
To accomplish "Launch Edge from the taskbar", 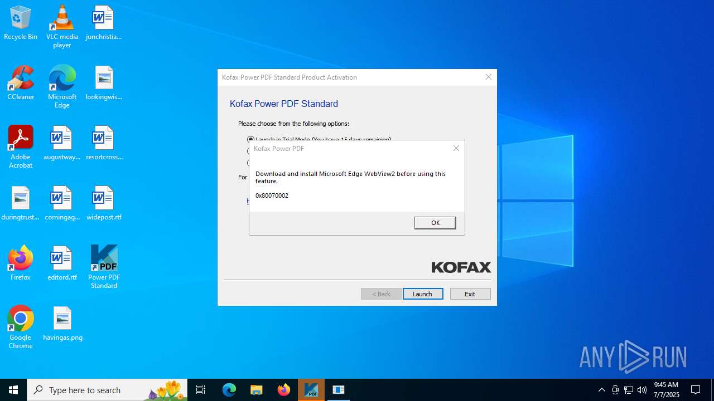I will coord(229,390).
